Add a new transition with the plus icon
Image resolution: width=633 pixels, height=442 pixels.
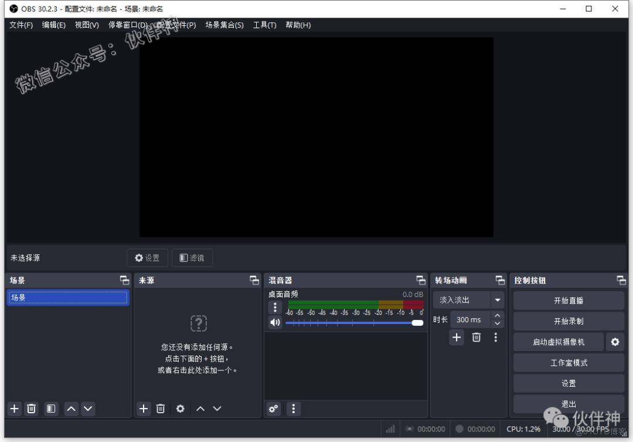pyautogui.click(x=456, y=337)
